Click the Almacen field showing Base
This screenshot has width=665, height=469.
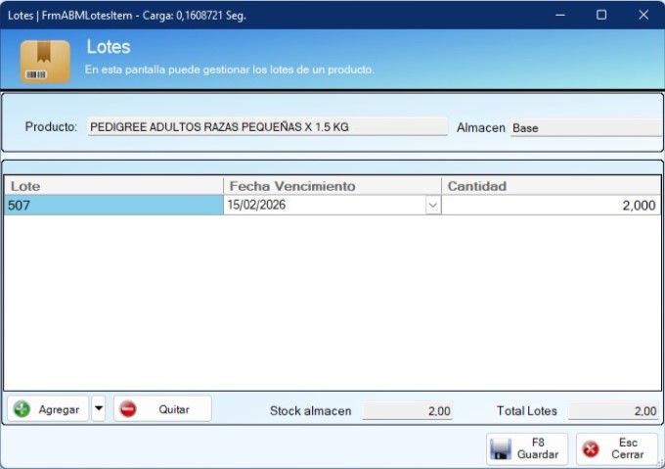tap(585, 128)
